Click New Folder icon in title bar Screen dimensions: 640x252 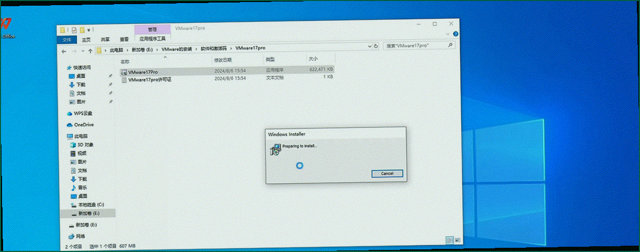coord(82,30)
